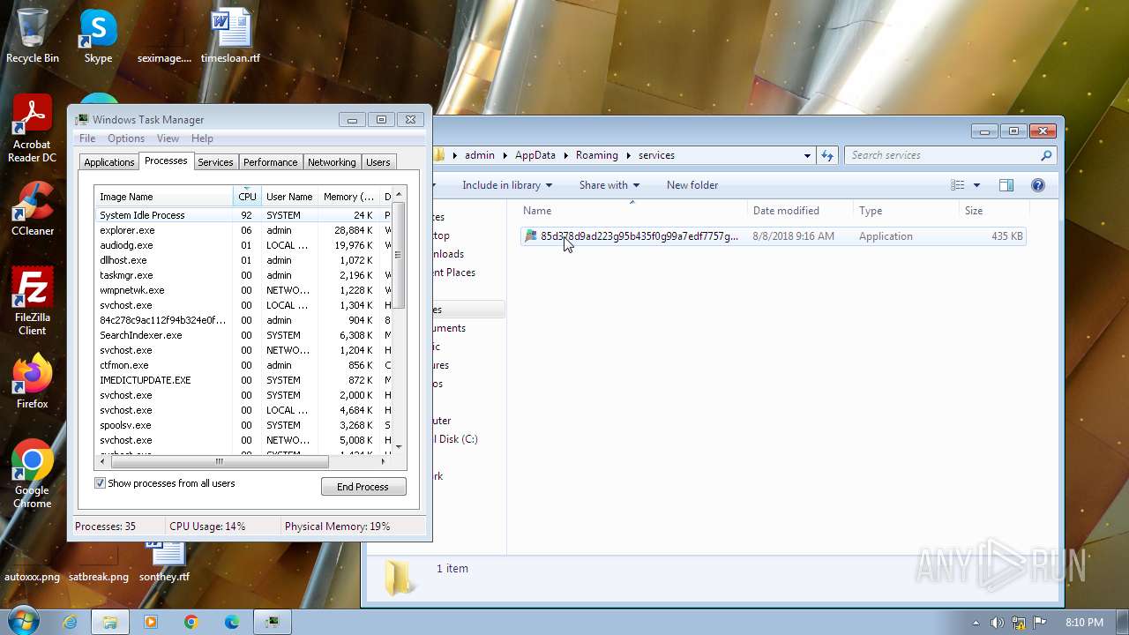Sort processes by CPU column

point(247,197)
